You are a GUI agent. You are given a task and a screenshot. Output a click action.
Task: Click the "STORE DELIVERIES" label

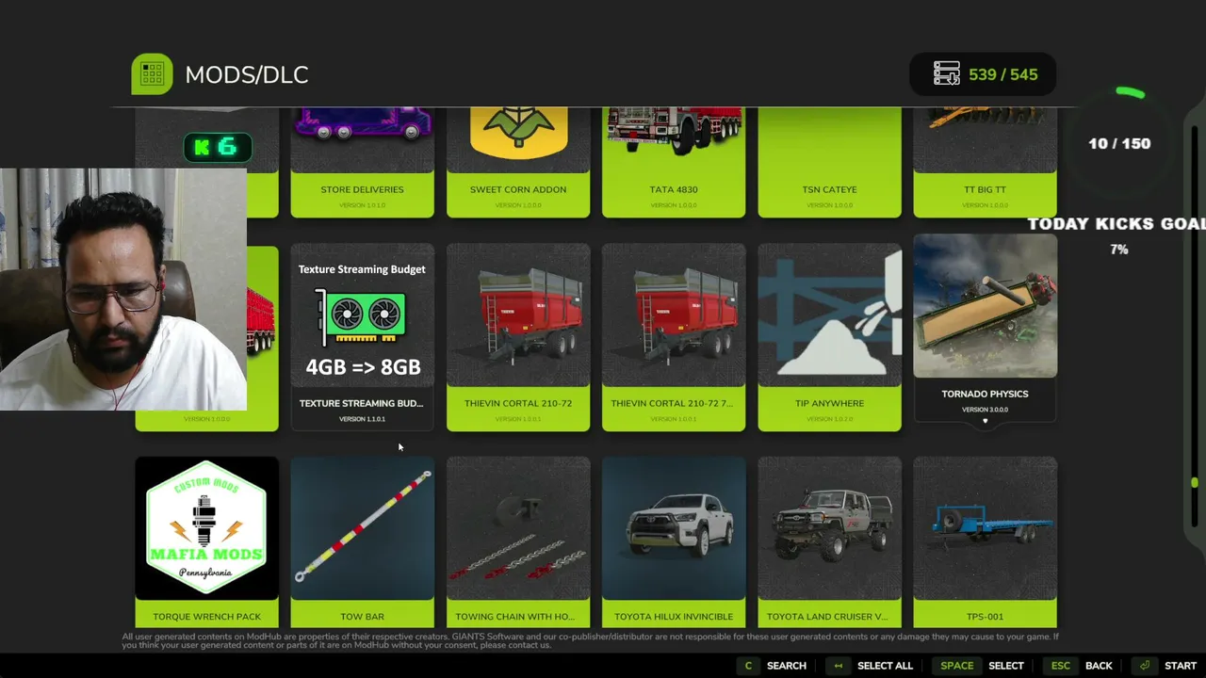click(362, 189)
